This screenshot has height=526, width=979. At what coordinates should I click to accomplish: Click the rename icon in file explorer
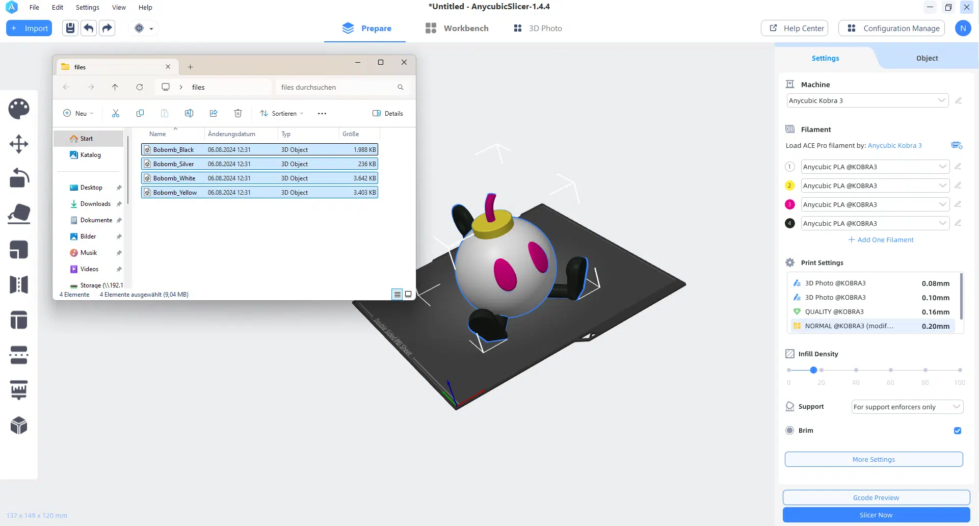pos(189,113)
